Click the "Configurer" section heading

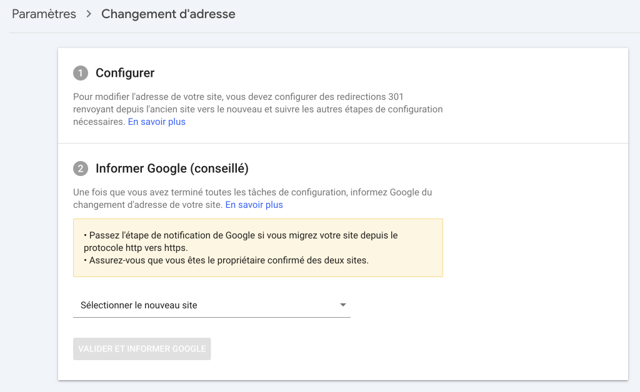125,73
